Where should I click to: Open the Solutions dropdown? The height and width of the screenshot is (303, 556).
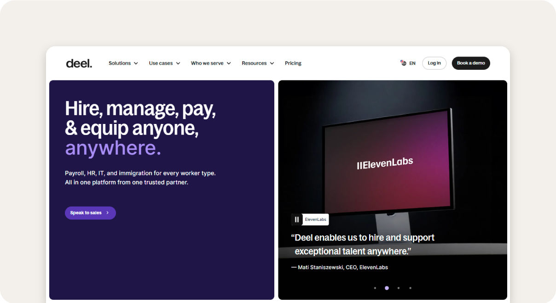coord(122,63)
